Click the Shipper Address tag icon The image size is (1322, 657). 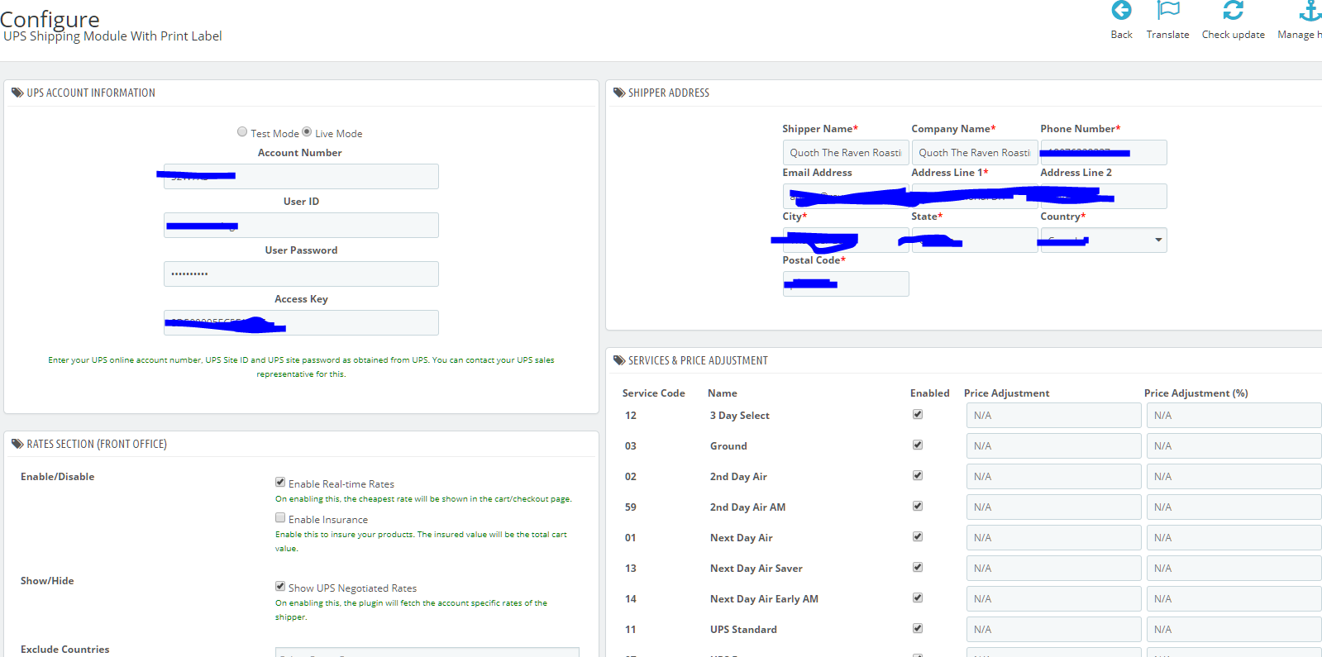point(619,93)
